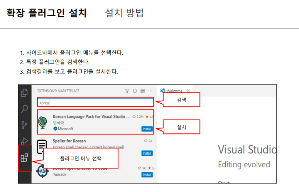Image resolution: width=299 pixels, height=192 pixels.
Task: Click the 3K download count
Action: click(x=142, y=168)
